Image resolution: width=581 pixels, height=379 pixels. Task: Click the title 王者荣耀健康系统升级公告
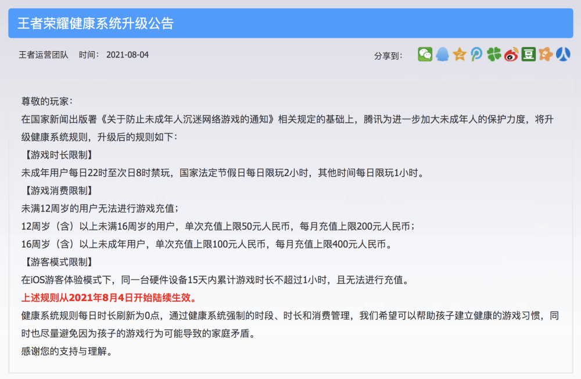pyautogui.click(x=96, y=23)
